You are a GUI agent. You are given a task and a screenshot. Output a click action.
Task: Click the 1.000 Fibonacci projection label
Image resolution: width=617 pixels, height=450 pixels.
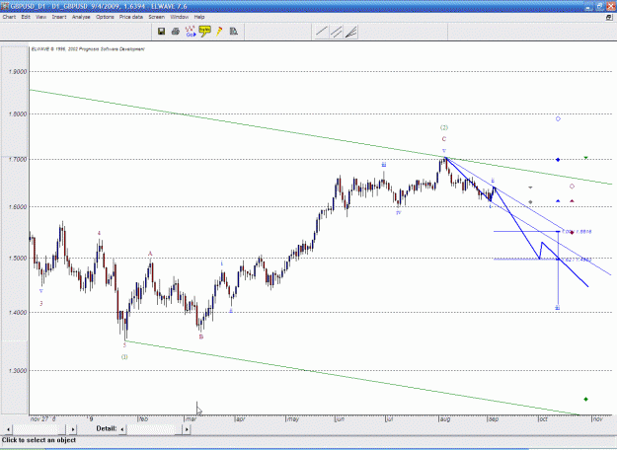pos(577,232)
